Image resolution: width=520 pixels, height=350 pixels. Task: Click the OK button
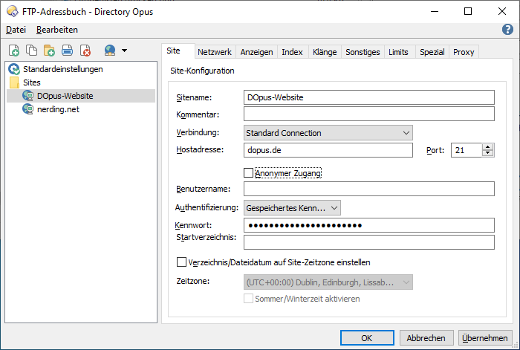(367, 338)
